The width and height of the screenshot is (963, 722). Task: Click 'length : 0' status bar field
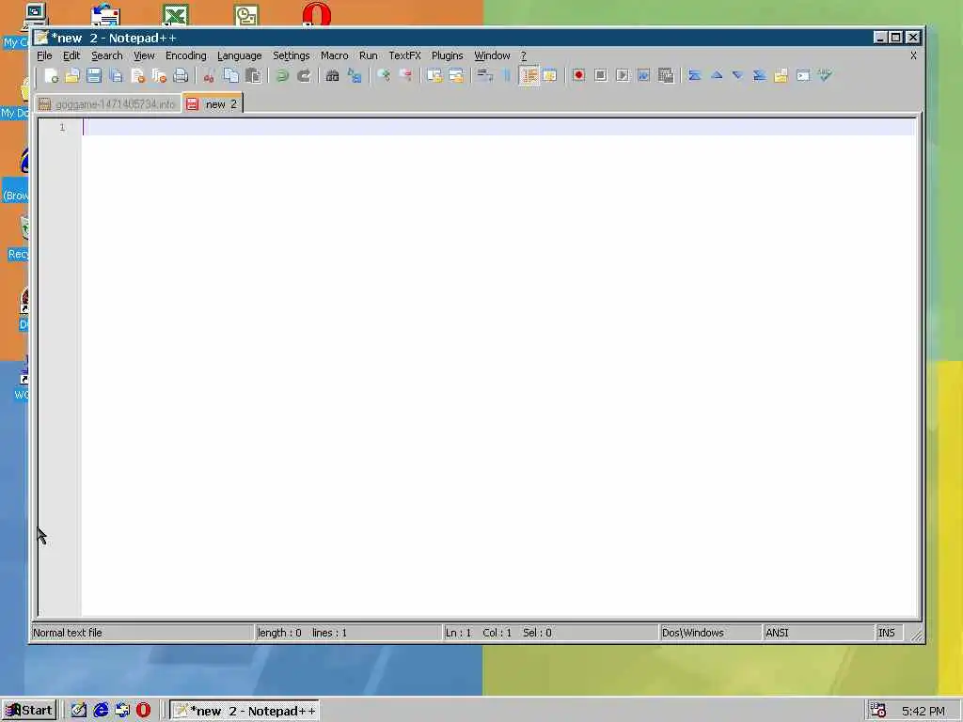tap(279, 633)
